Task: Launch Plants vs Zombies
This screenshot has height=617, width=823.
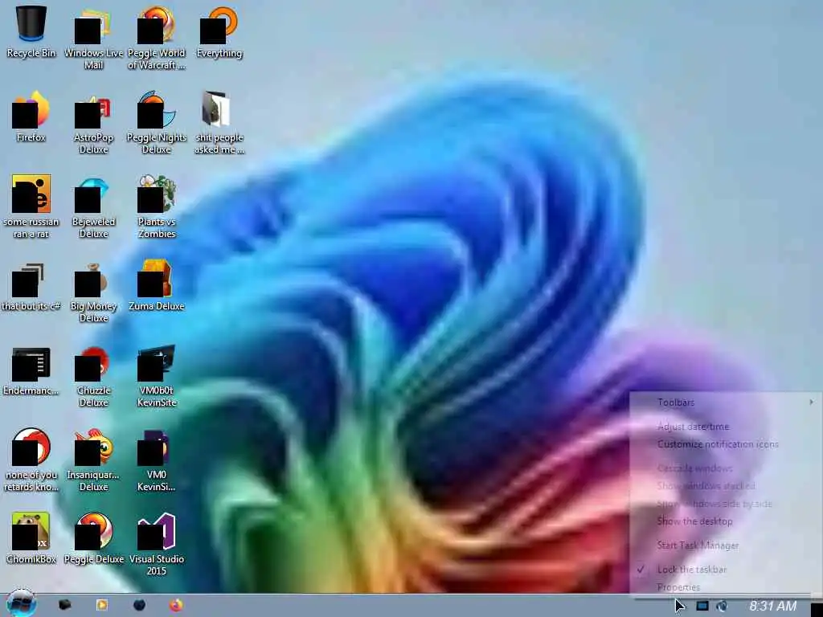Action: click(157, 206)
